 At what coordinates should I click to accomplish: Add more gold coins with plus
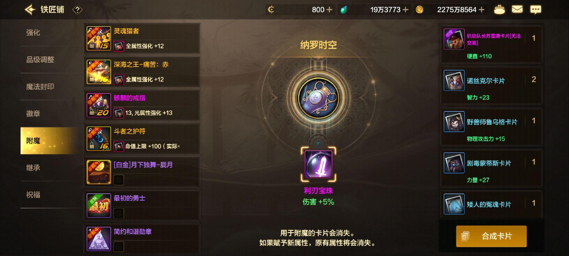(x=482, y=10)
